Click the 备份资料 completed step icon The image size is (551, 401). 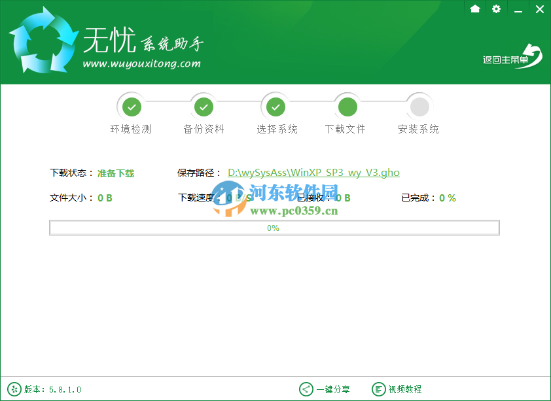tap(204, 106)
